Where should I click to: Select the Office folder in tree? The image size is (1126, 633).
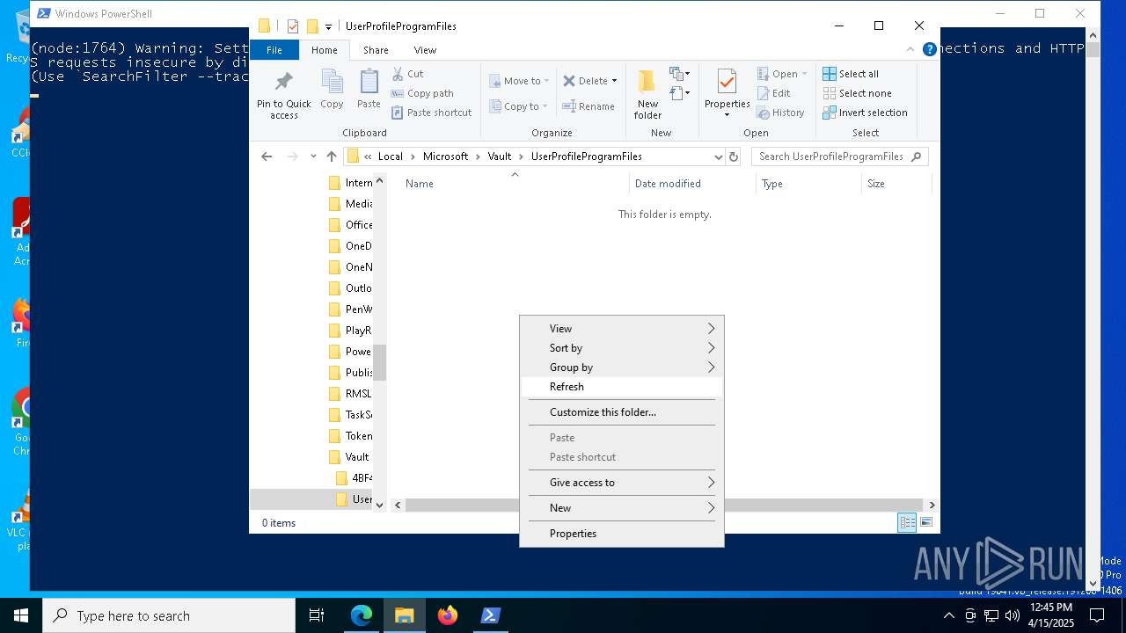point(349,225)
